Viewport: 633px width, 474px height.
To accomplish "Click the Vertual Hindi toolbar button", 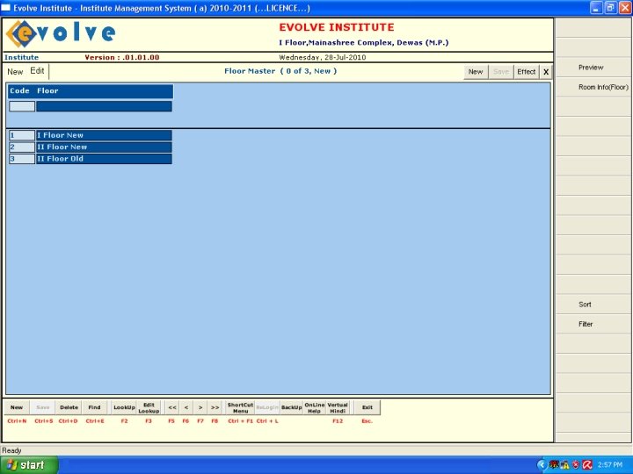I will (x=338, y=407).
